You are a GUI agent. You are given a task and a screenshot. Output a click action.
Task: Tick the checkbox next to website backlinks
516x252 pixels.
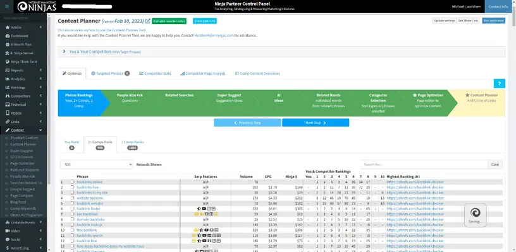tap(72, 198)
